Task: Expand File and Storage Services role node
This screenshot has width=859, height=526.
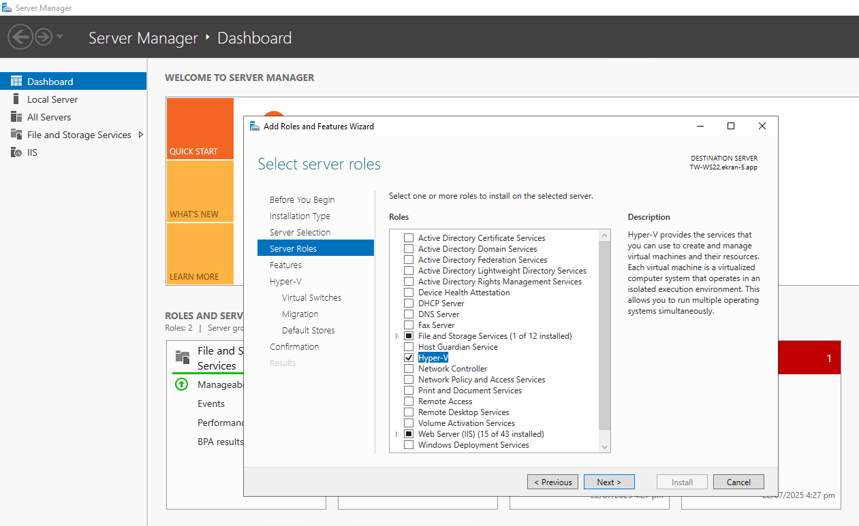Action: point(397,336)
